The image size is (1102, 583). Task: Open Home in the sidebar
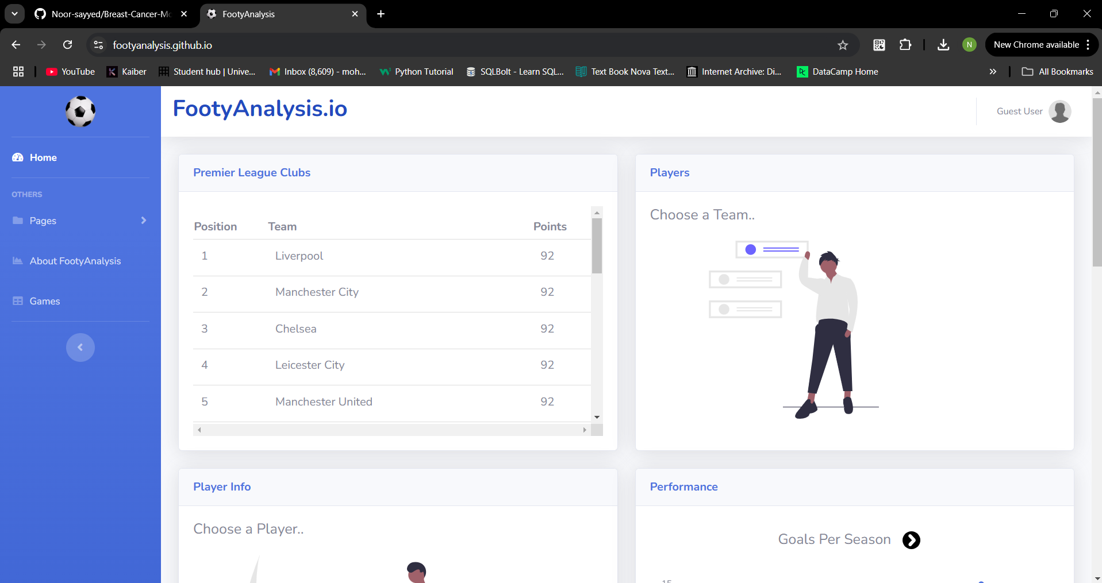coord(34,157)
